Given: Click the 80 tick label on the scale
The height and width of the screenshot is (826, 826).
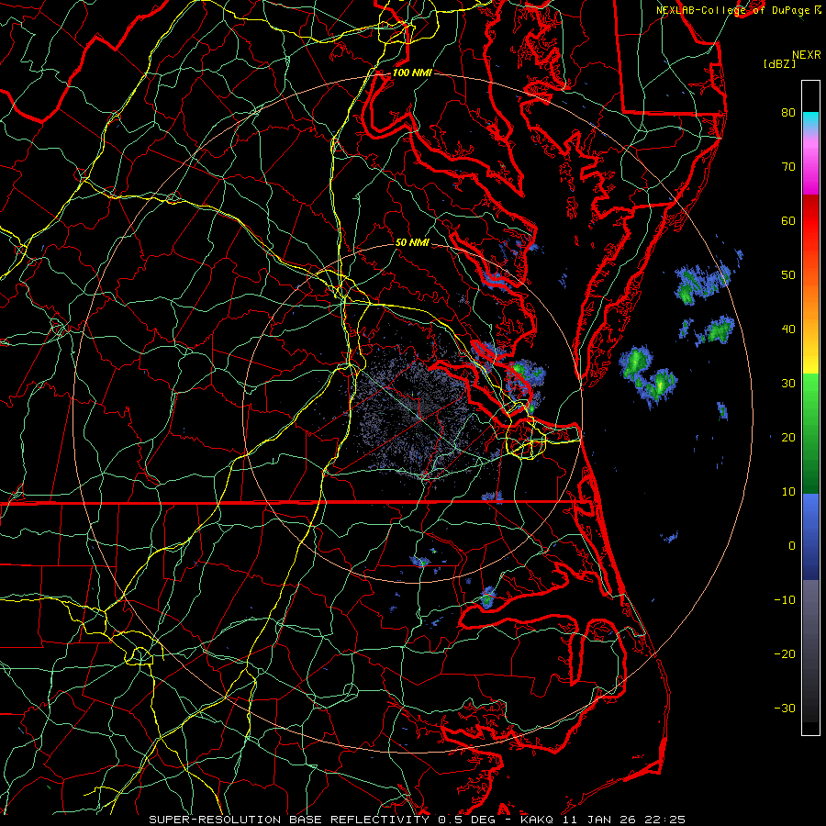Looking at the screenshot, I should (x=787, y=113).
